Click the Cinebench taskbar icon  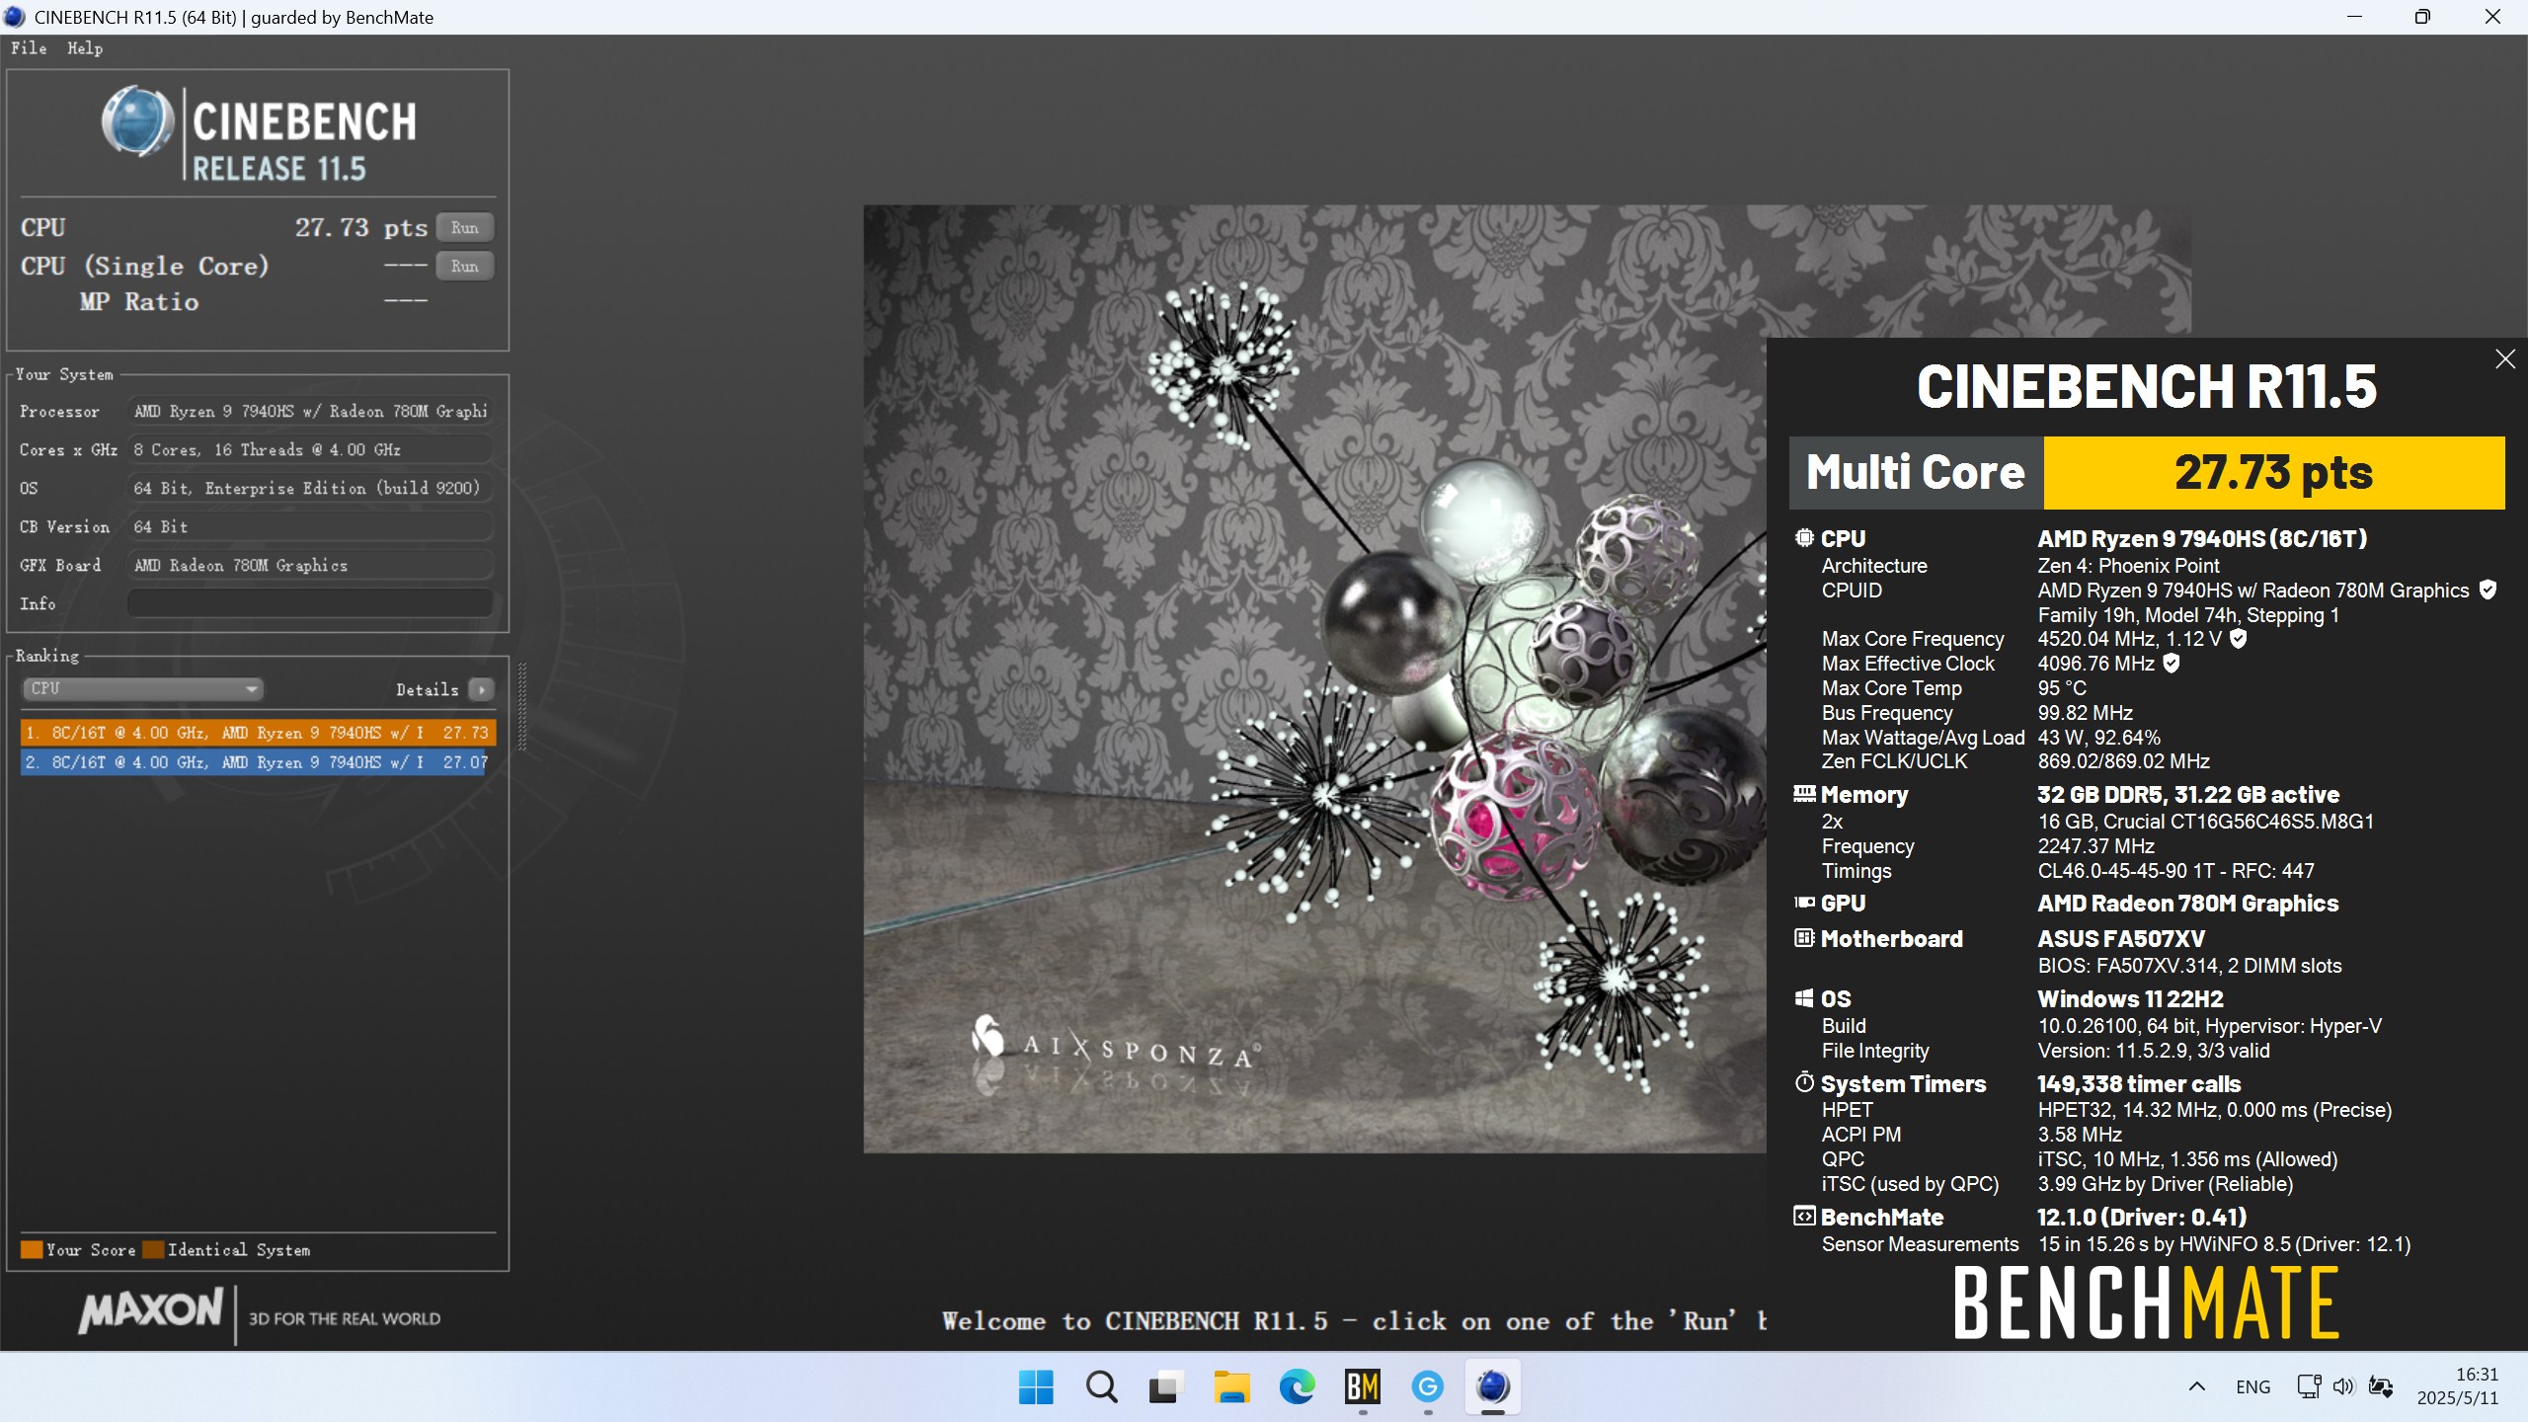[1492, 1387]
